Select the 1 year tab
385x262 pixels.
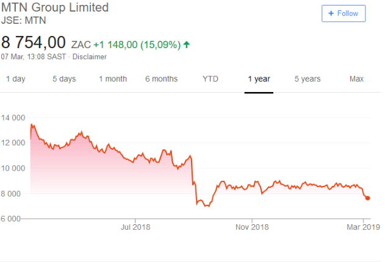click(x=259, y=79)
